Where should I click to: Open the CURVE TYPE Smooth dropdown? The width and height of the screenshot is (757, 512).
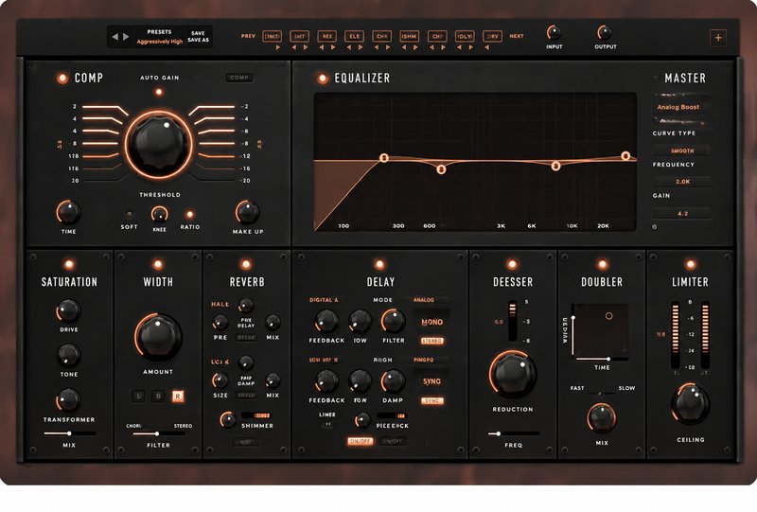tap(681, 150)
